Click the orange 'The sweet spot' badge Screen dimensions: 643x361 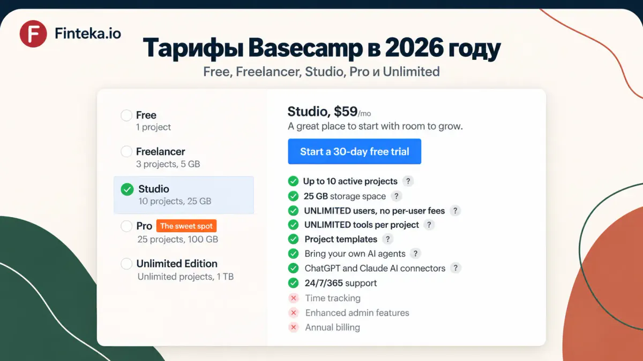click(x=186, y=226)
